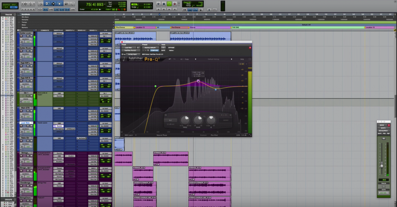Select next band in band controls
397x207 pixels.
tap(226, 115)
